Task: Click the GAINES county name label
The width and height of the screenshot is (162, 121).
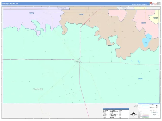Action: click(38, 89)
